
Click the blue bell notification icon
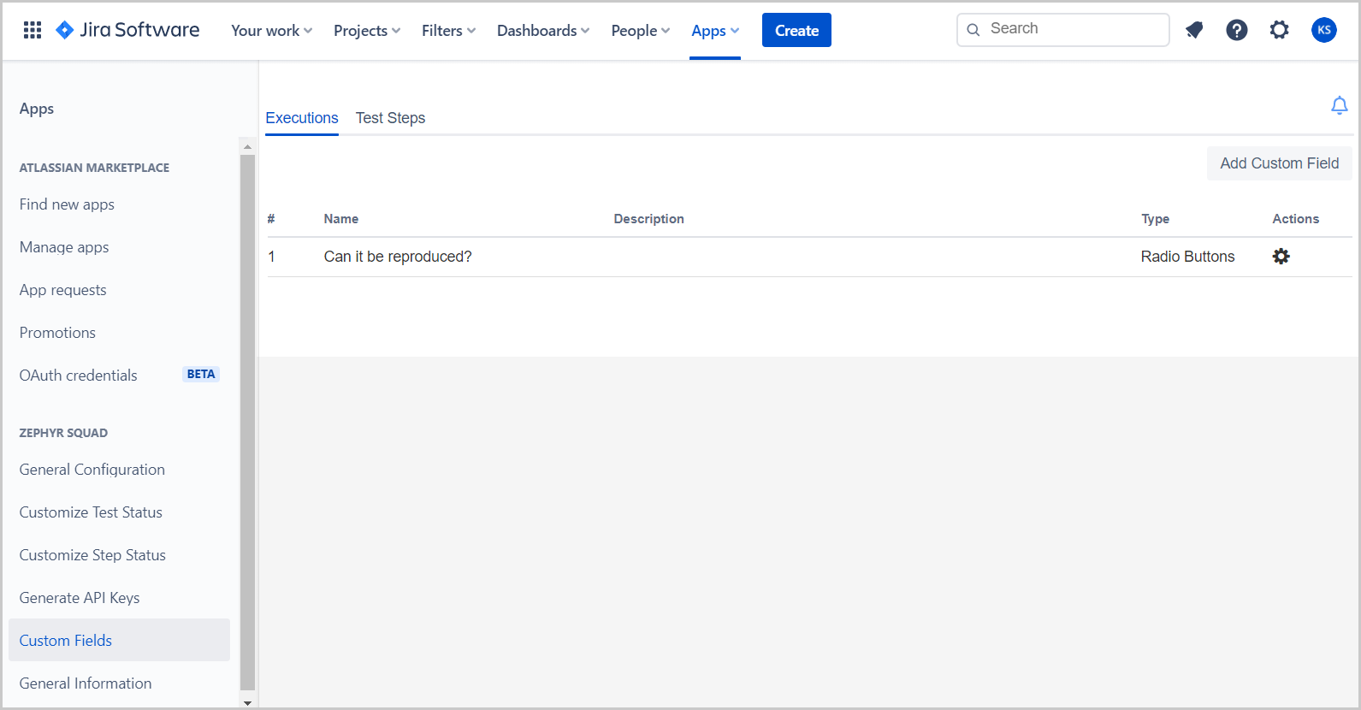point(1340,106)
